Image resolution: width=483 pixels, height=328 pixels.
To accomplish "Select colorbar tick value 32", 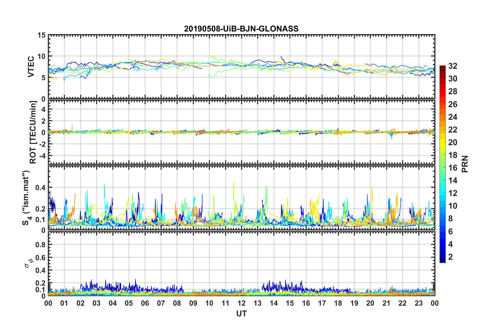I will 453,66.
